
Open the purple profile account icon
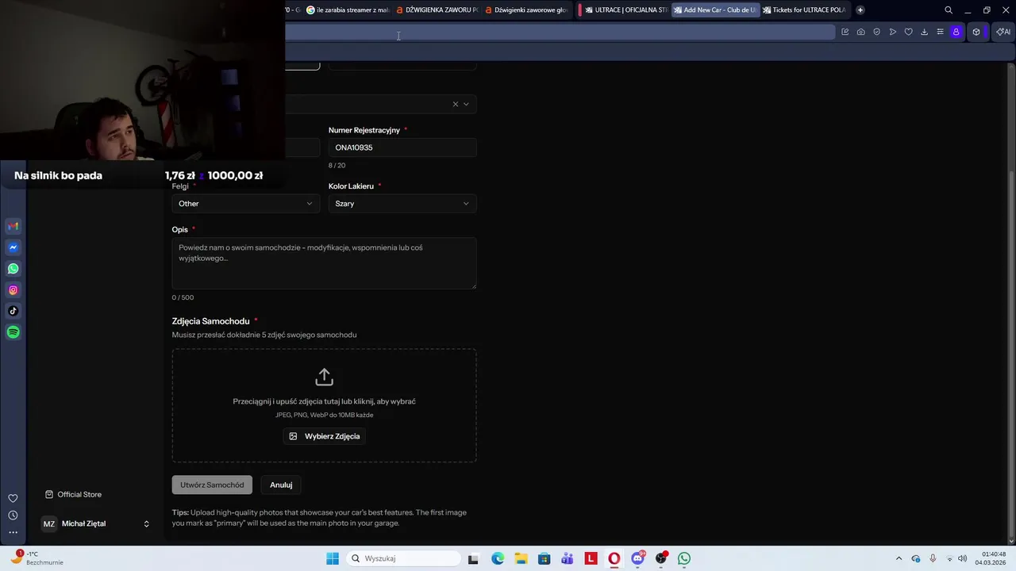click(x=956, y=32)
